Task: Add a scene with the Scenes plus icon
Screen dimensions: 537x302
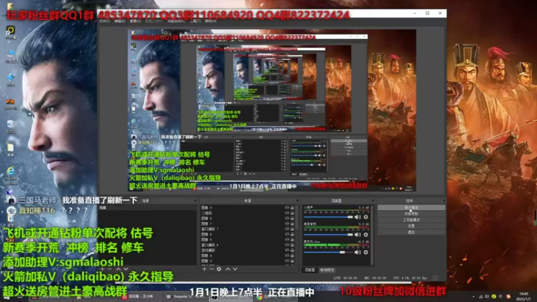Action: 103,269
